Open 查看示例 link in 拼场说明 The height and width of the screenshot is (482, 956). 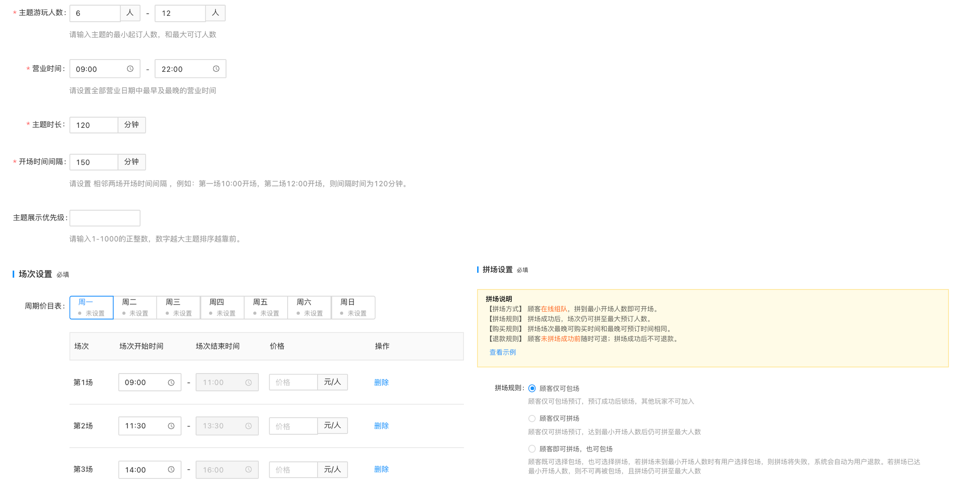click(502, 352)
